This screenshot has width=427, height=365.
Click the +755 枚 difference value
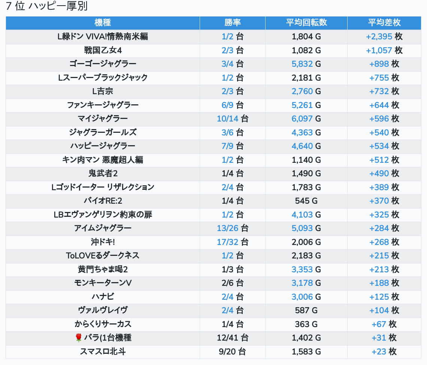384,78
